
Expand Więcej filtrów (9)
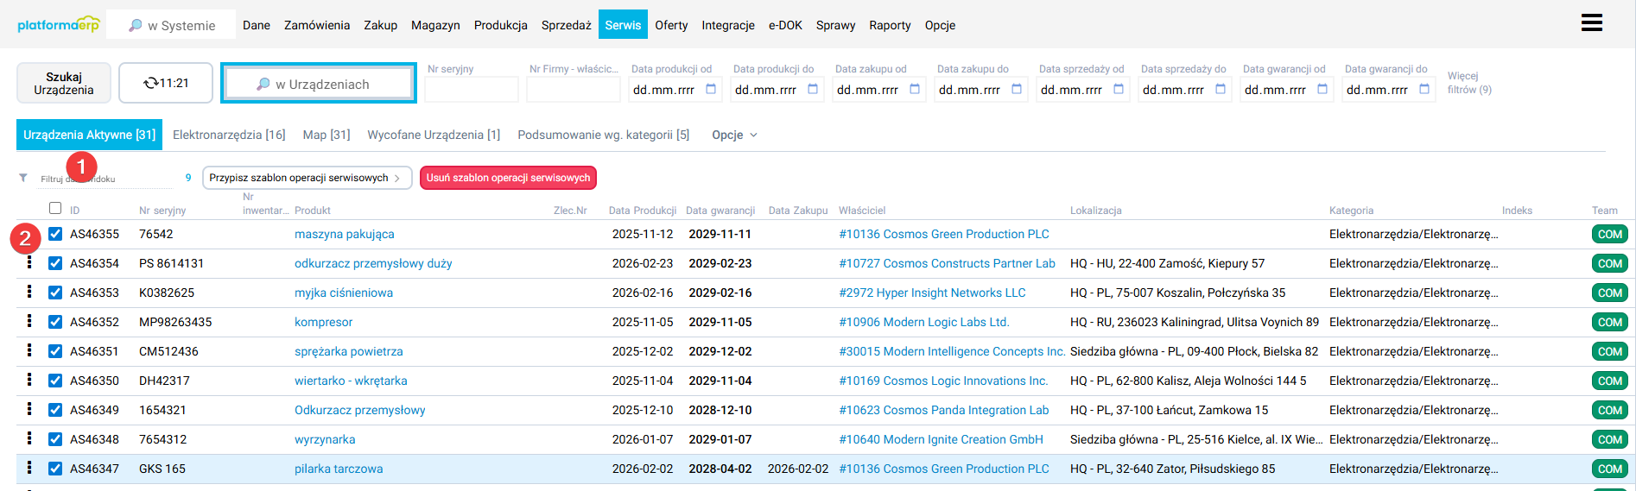pos(1468,83)
